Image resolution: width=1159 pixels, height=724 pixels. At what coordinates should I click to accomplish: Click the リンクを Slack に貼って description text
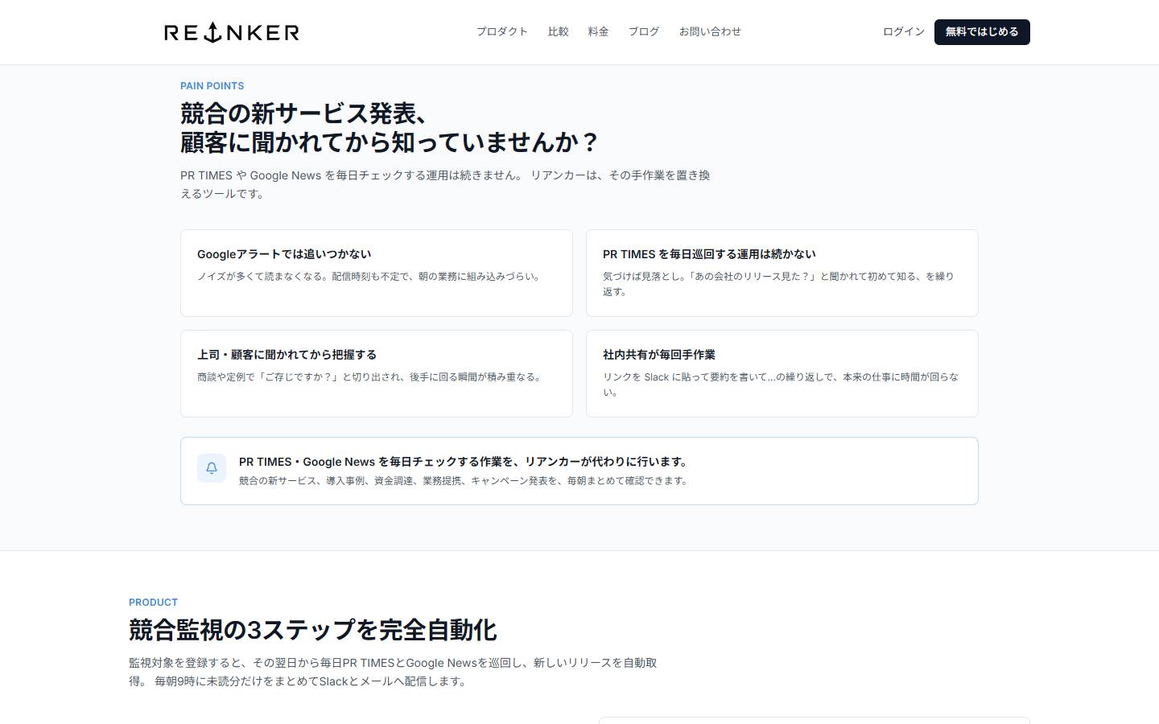click(781, 385)
